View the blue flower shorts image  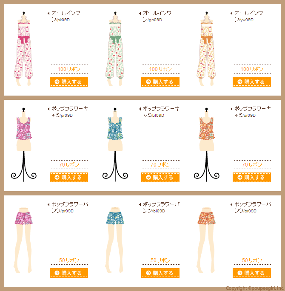114,240
